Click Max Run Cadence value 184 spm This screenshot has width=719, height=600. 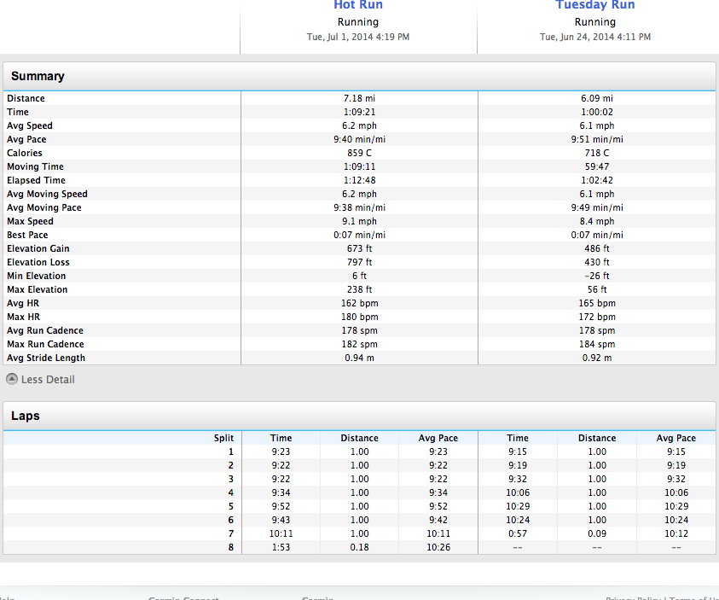[596, 345]
